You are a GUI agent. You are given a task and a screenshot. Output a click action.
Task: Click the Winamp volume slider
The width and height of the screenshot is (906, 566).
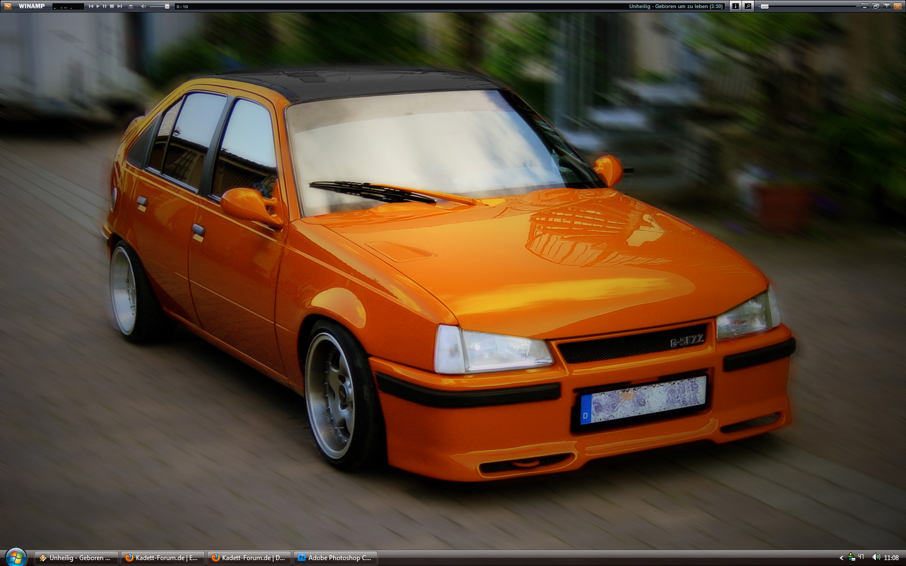159,6
